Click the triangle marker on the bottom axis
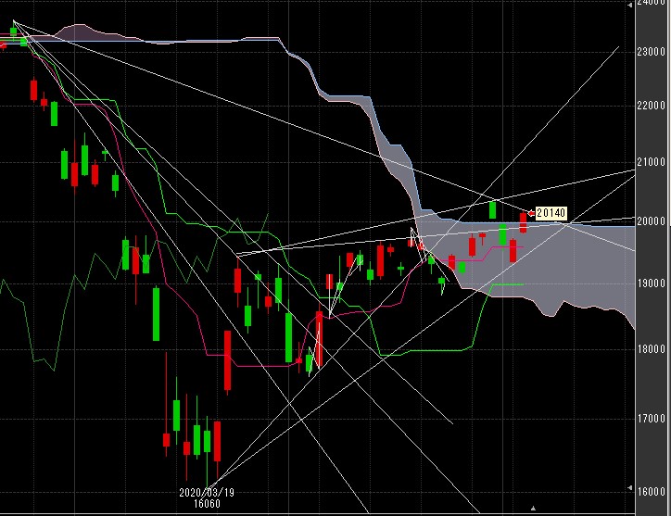671x516 pixels. [532, 508]
